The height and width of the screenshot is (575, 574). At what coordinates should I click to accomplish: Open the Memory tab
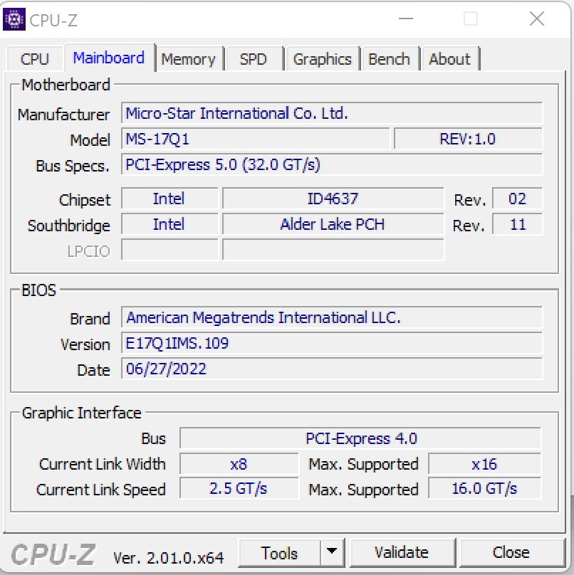(x=189, y=58)
